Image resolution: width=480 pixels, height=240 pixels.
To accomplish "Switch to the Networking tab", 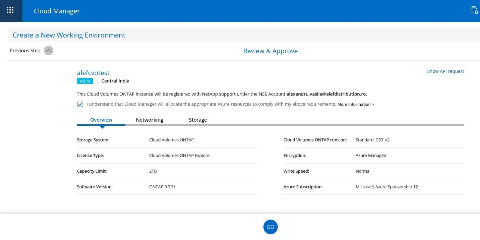I will (x=149, y=120).
